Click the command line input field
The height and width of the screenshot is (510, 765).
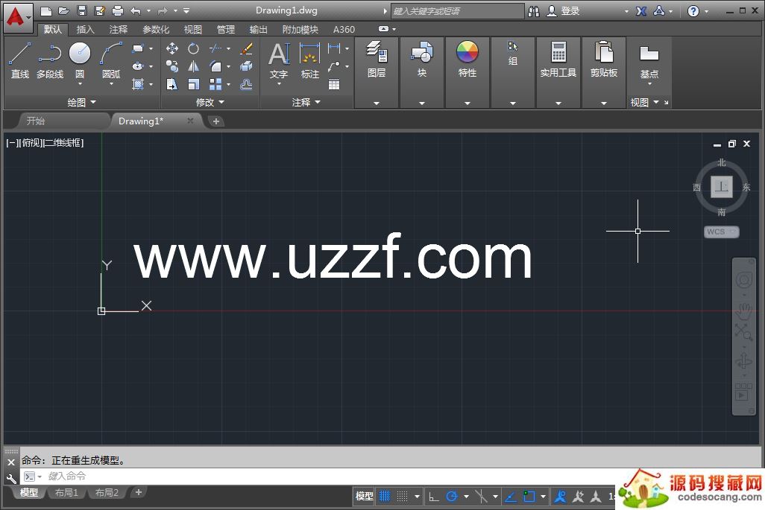pyautogui.click(x=298, y=476)
